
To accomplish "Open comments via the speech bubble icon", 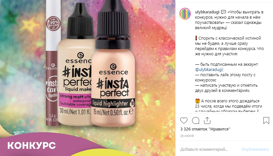I will (x=196, y=120).
